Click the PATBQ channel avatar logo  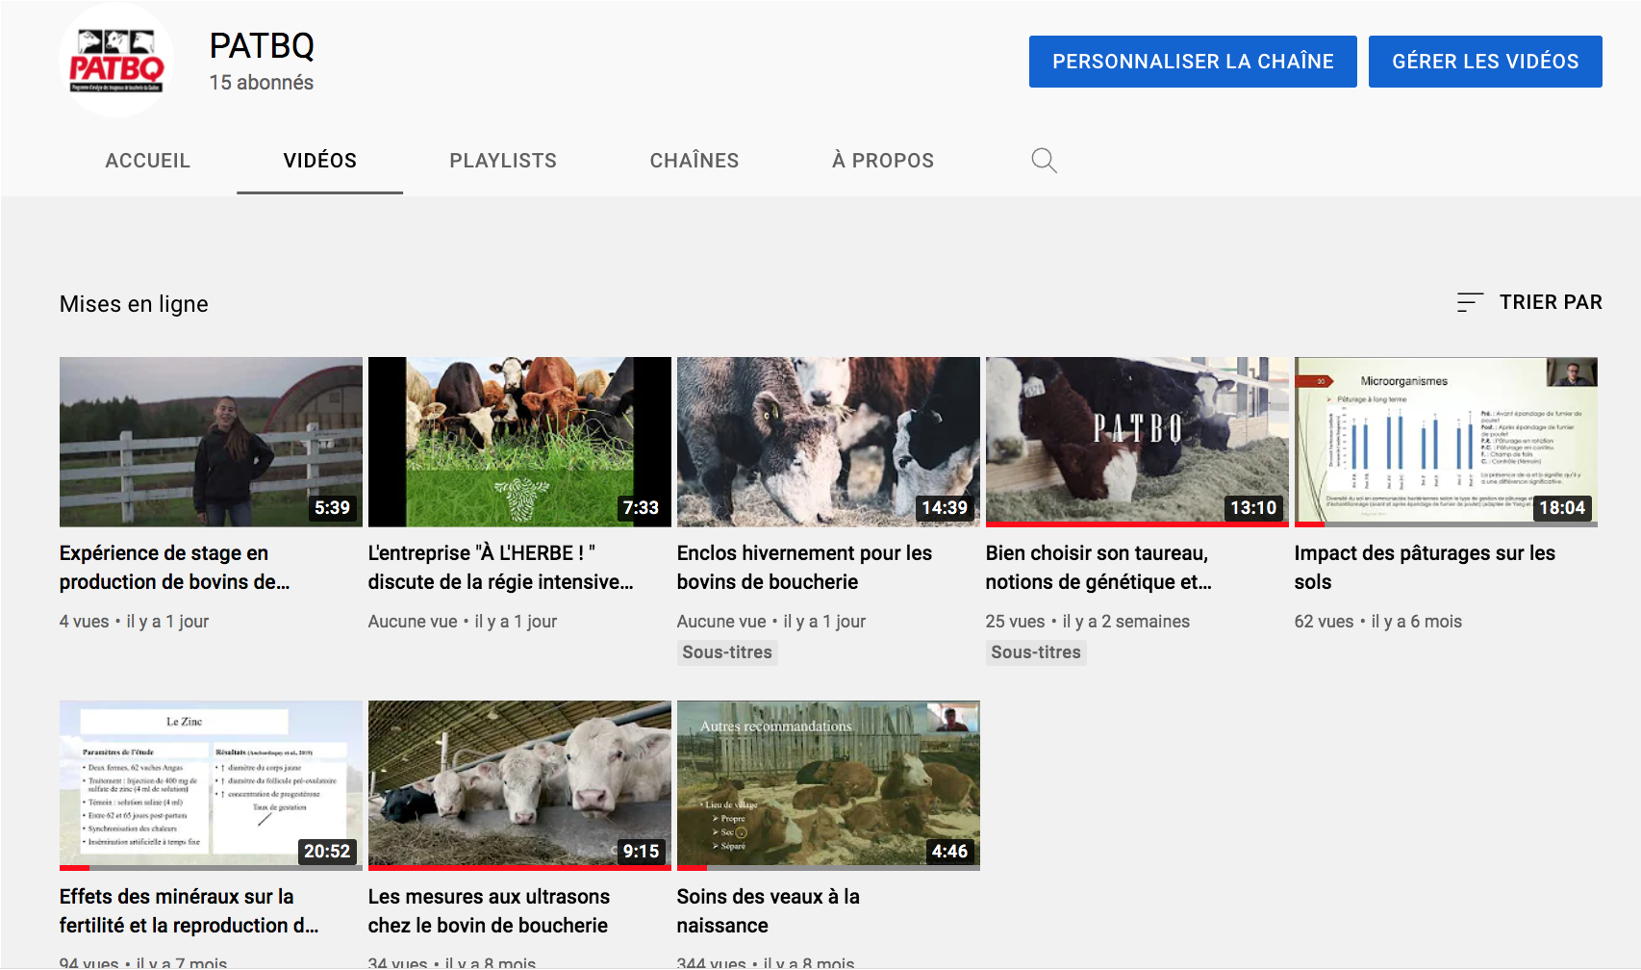tap(116, 60)
